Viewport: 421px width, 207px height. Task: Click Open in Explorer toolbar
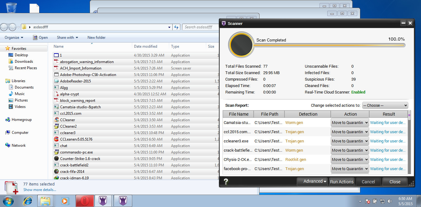click(40, 38)
